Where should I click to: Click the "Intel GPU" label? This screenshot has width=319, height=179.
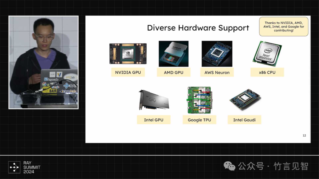(154, 120)
